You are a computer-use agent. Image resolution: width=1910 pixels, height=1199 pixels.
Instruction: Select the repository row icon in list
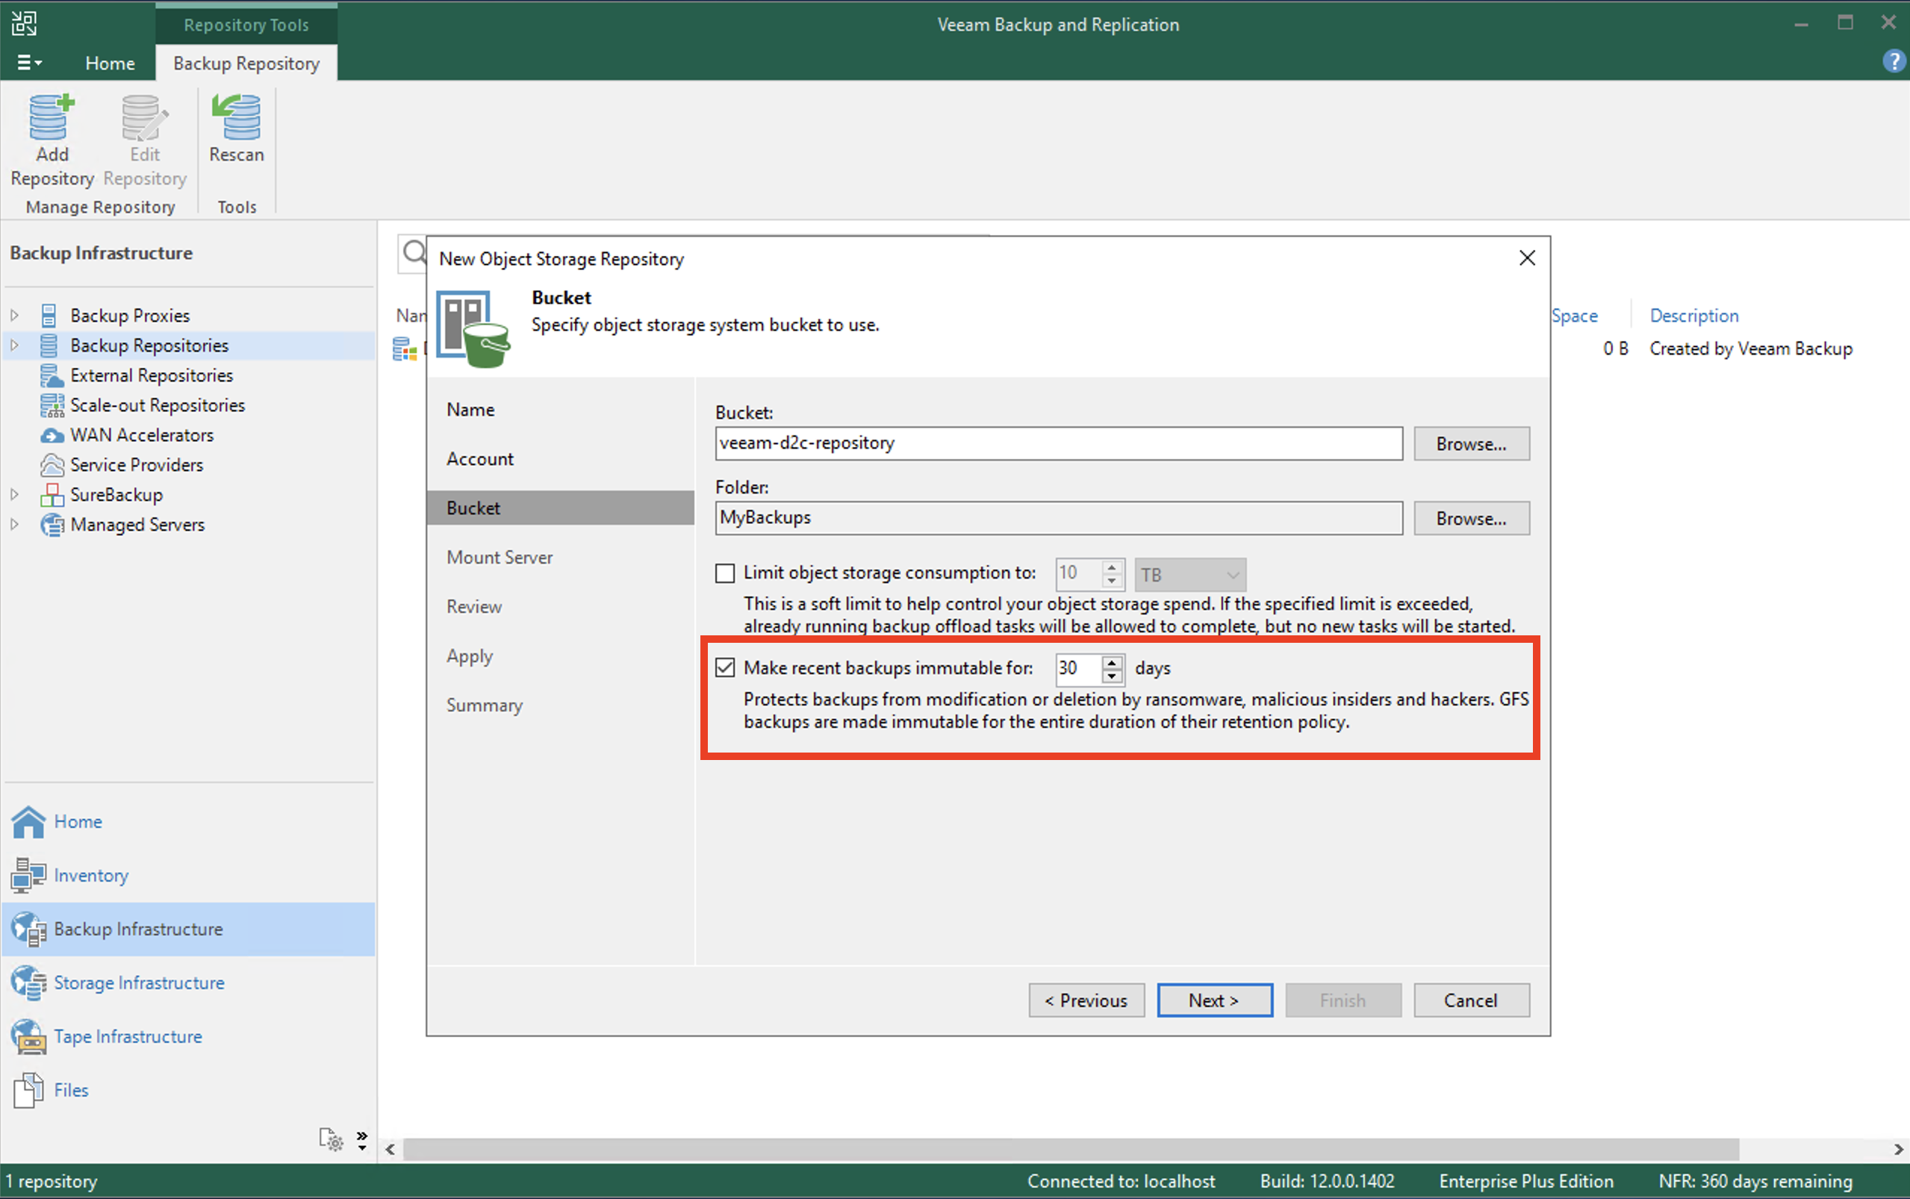point(405,349)
